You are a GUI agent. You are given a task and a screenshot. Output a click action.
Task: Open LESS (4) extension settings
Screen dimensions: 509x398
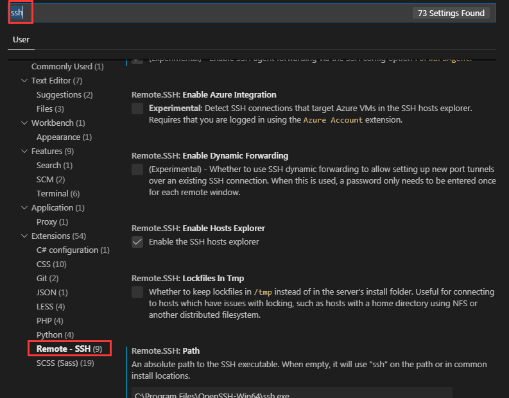coord(51,306)
